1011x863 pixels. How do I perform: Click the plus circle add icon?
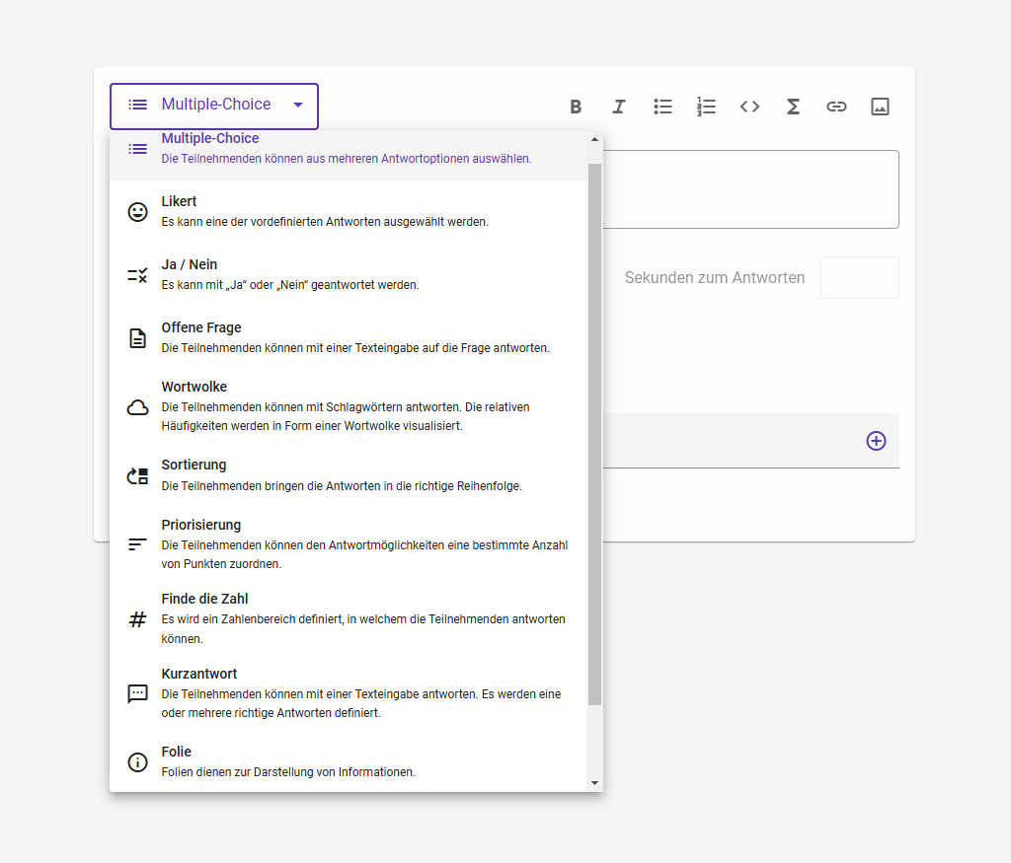(x=876, y=441)
